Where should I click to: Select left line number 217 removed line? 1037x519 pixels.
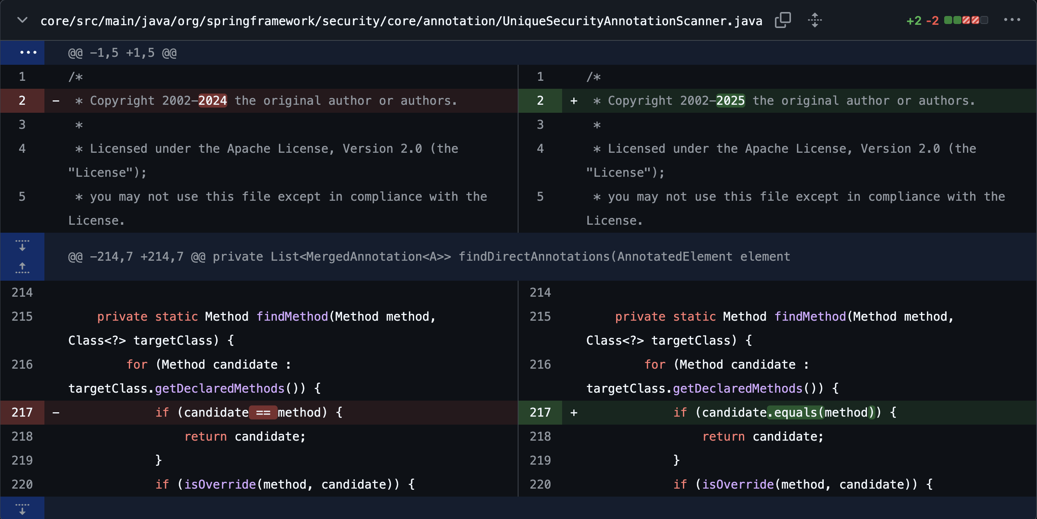pos(22,412)
